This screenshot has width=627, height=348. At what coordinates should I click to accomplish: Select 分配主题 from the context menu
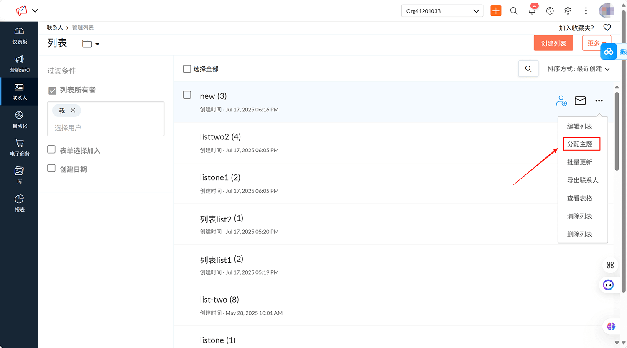coord(580,144)
